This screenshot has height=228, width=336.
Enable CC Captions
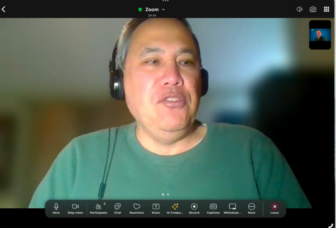(213, 209)
